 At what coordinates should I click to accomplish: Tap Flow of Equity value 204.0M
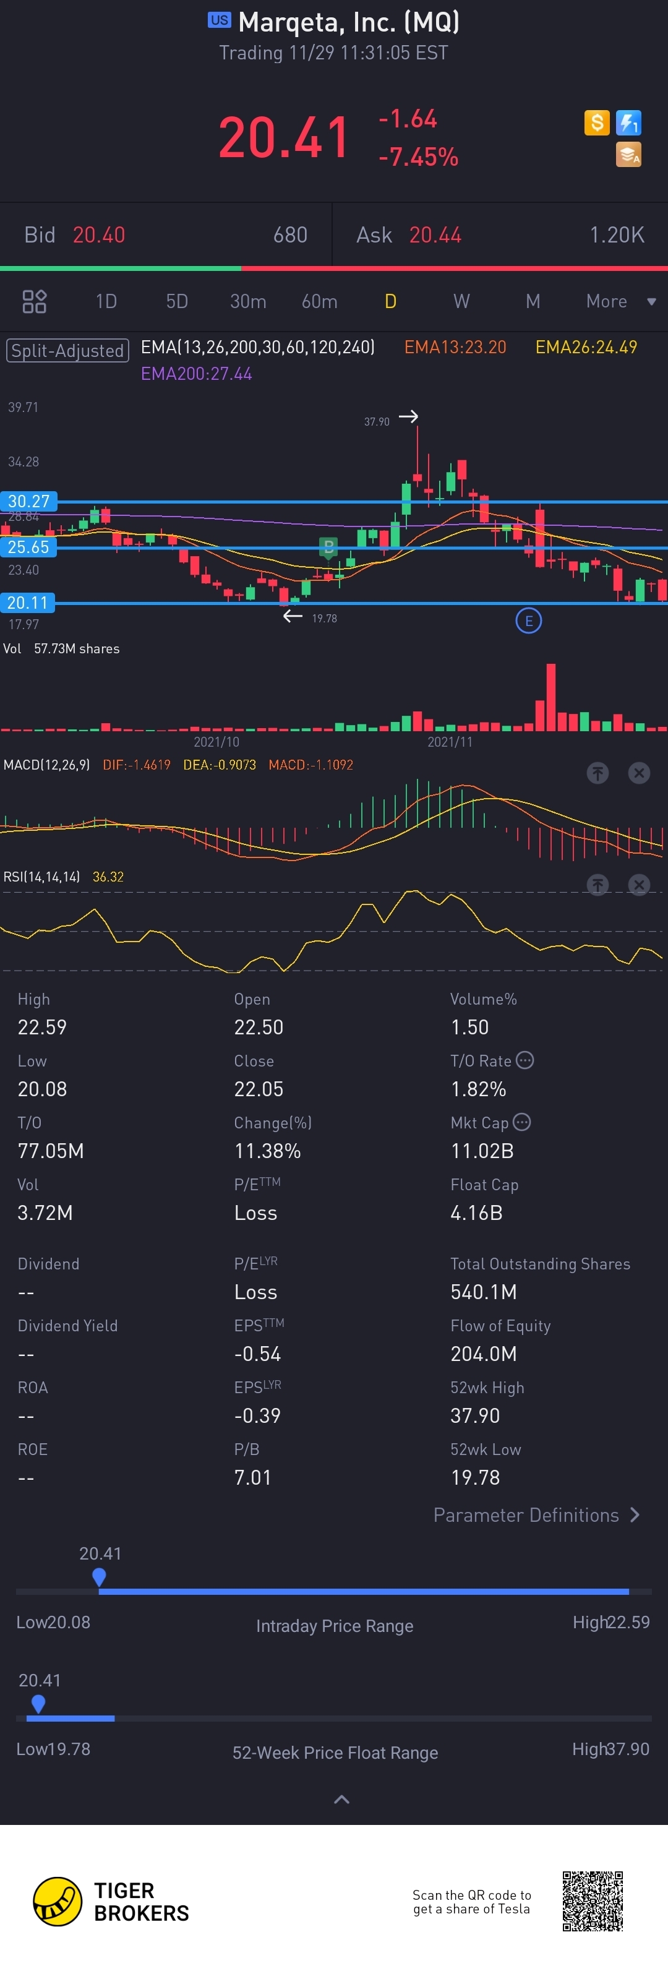coord(484,1354)
